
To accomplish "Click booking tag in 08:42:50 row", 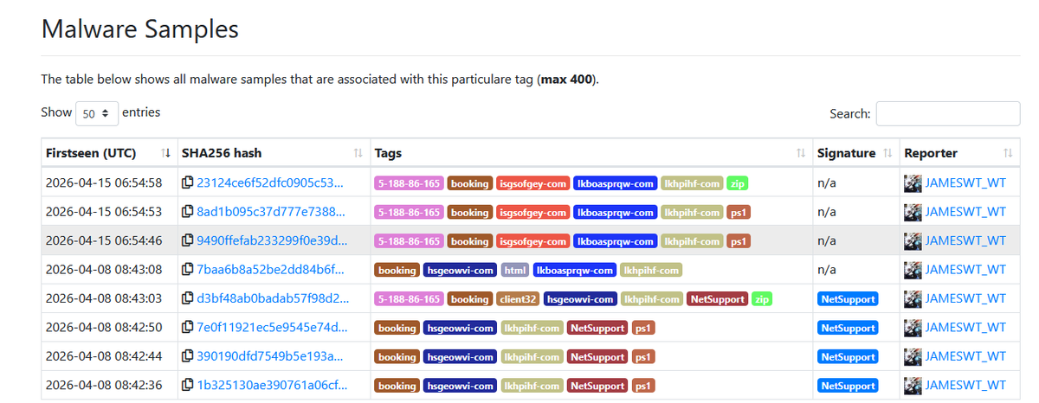I will [x=397, y=329].
